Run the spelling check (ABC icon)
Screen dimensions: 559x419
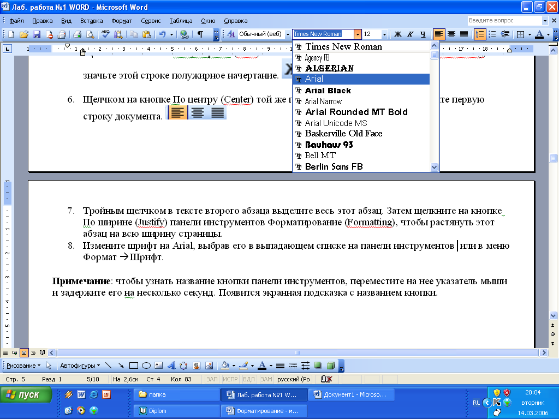point(105,34)
